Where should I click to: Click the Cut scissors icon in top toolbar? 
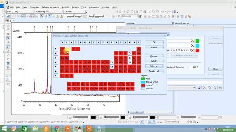pyautogui.click(x=149, y=12)
